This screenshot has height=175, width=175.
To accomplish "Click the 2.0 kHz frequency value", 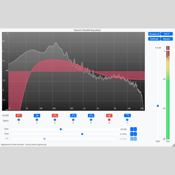I will click(123, 134).
